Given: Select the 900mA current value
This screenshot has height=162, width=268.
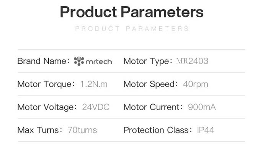Looking at the screenshot, I should coord(202,107).
